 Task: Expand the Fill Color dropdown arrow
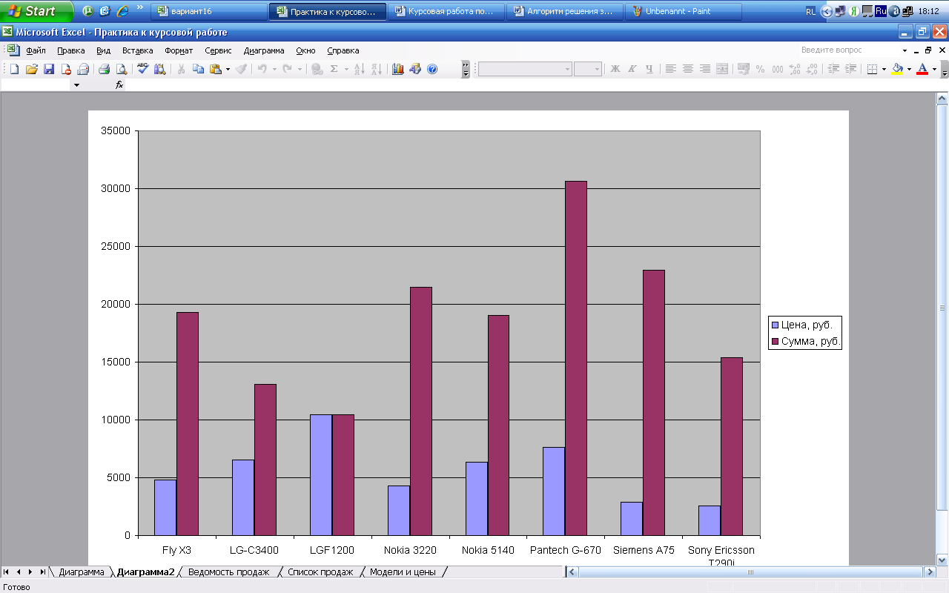point(909,69)
